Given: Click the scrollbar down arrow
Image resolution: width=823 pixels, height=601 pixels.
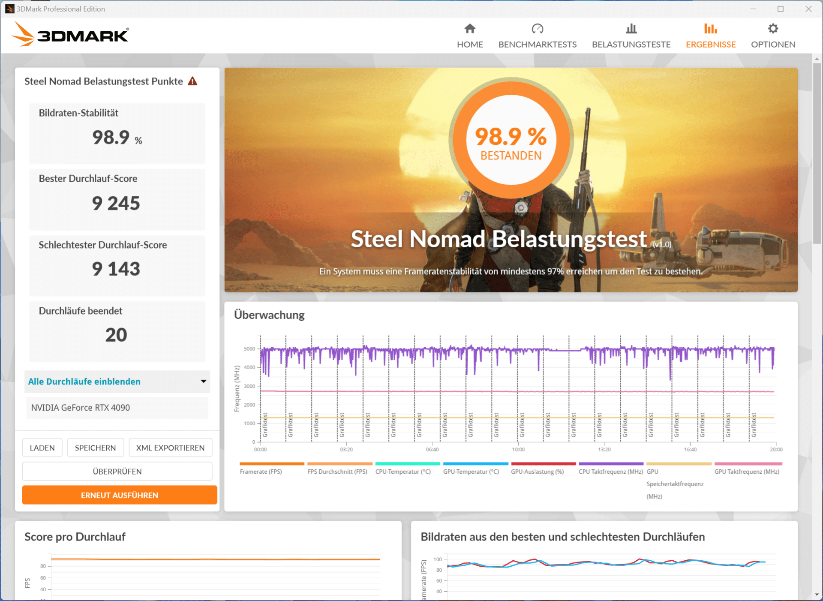Looking at the screenshot, I should coord(817,595).
